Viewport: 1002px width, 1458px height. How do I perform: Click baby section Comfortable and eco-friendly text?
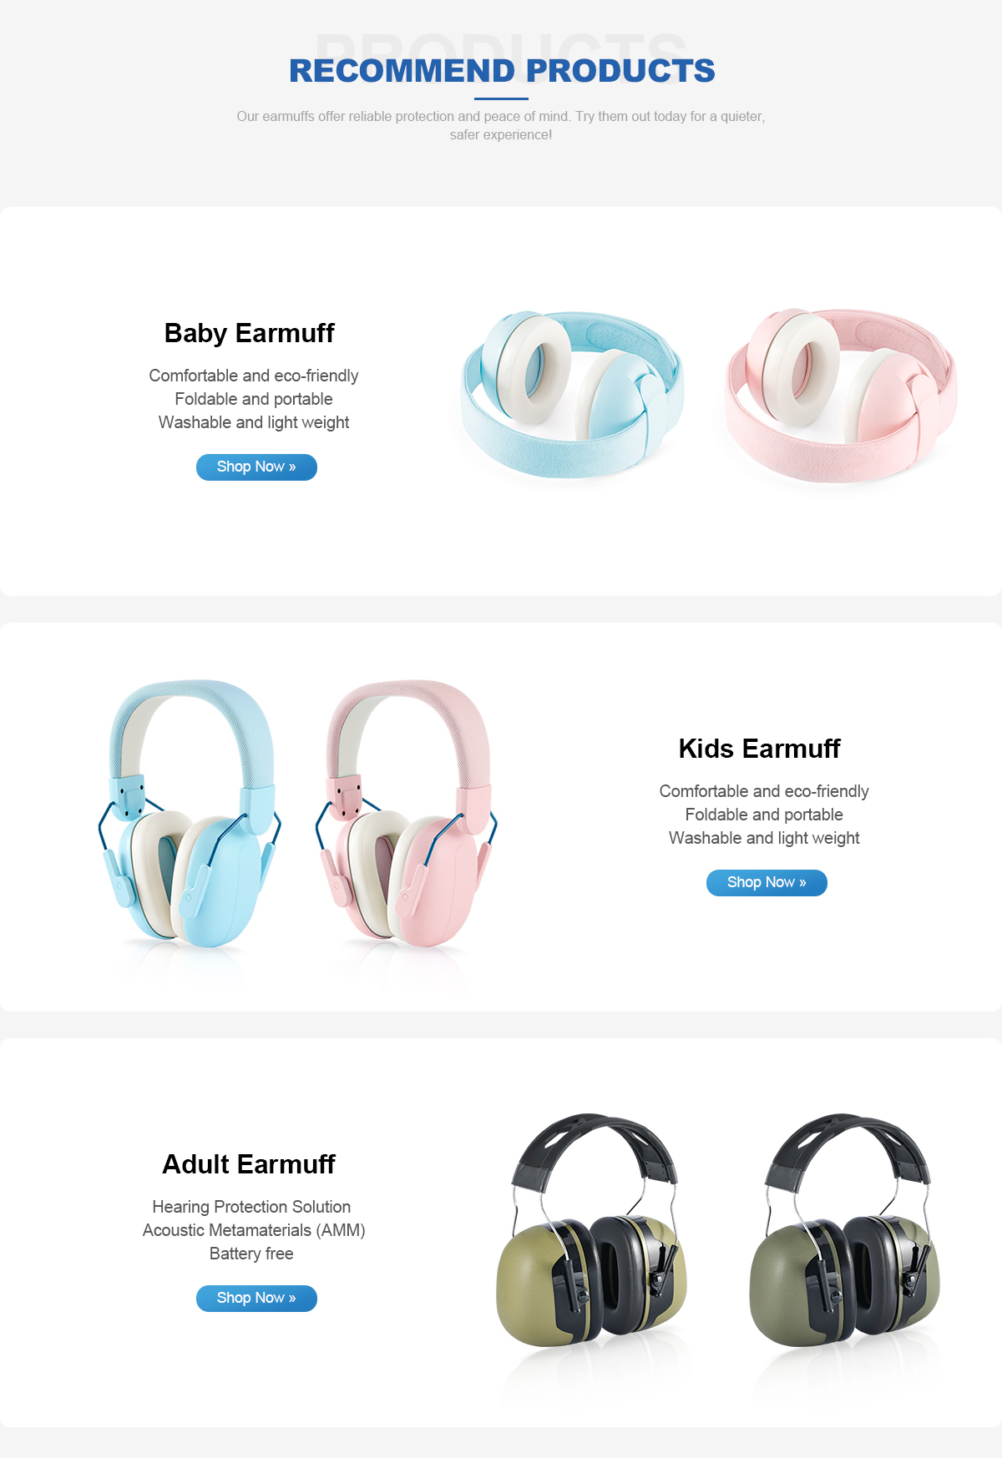point(254,376)
